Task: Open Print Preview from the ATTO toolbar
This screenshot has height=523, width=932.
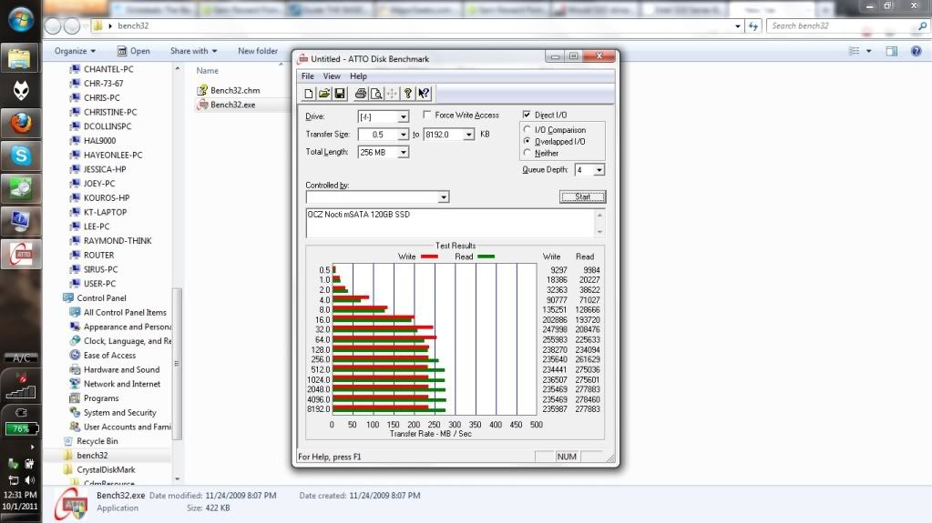Action: [375, 94]
